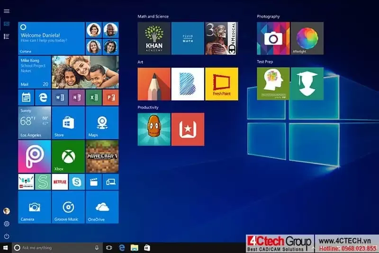379x253 pixels.
Task: Open the OneNote tile
Action: (77, 97)
